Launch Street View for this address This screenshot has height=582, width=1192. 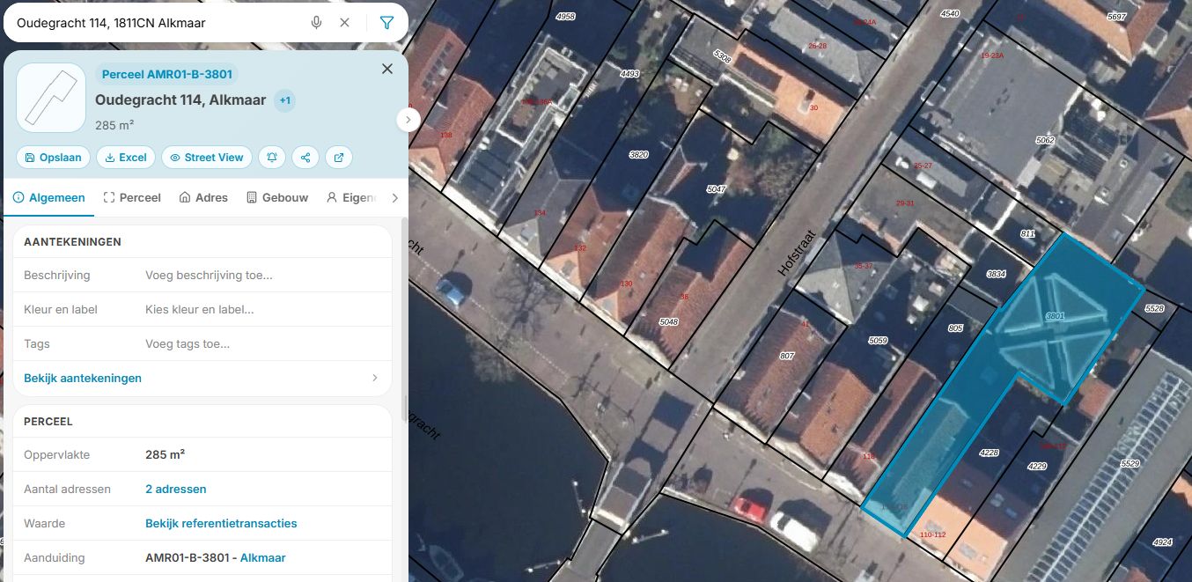click(207, 158)
